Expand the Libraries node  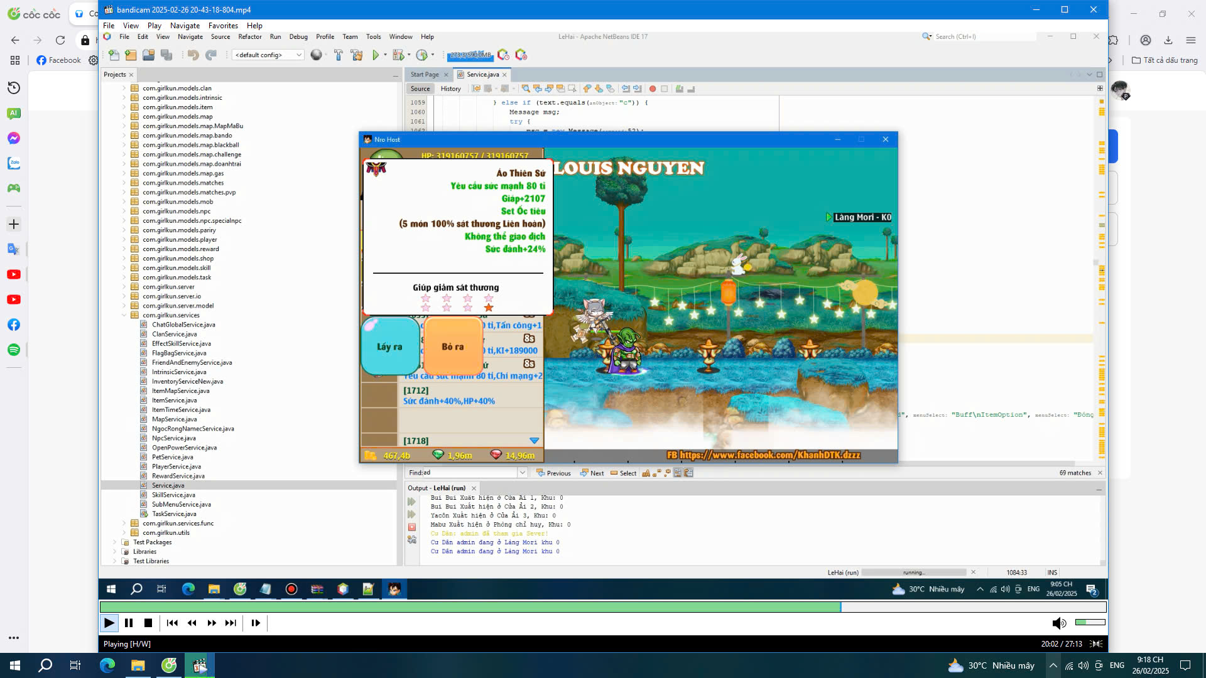[x=115, y=552]
